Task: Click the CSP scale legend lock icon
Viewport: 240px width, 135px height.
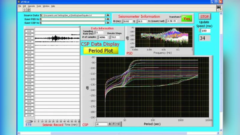Action: (x=110, y=124)
